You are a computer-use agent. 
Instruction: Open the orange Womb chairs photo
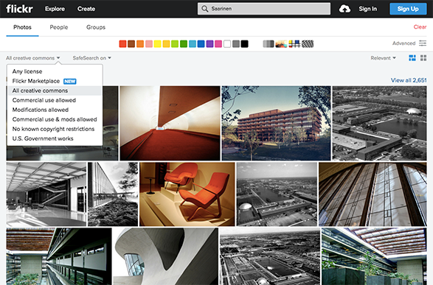187,194
